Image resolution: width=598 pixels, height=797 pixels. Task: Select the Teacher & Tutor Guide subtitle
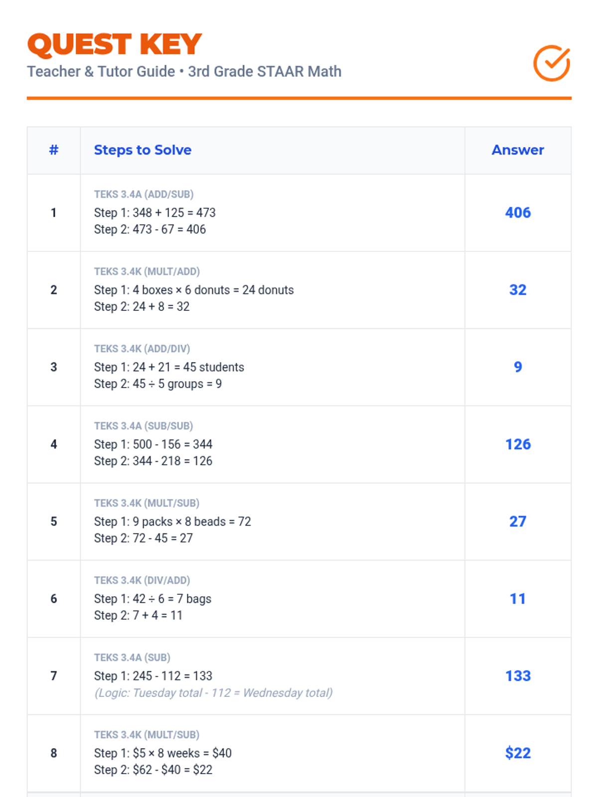coord(184,72)
